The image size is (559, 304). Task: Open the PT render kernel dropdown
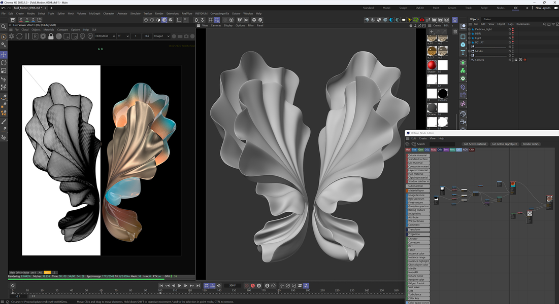[x=123, y=36]
